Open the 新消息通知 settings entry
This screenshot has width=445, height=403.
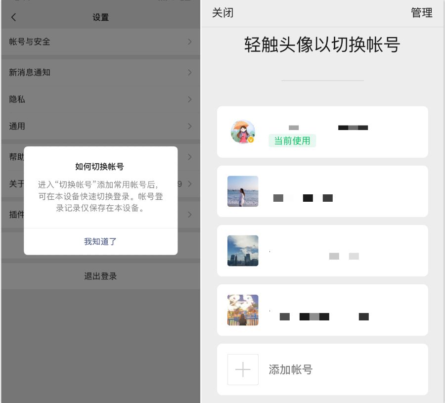[x=100, y=72]
